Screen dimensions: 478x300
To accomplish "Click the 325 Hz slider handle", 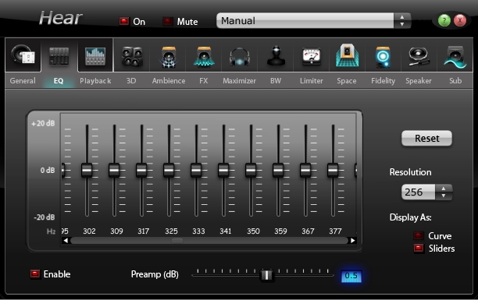I will tap(169, 170).
